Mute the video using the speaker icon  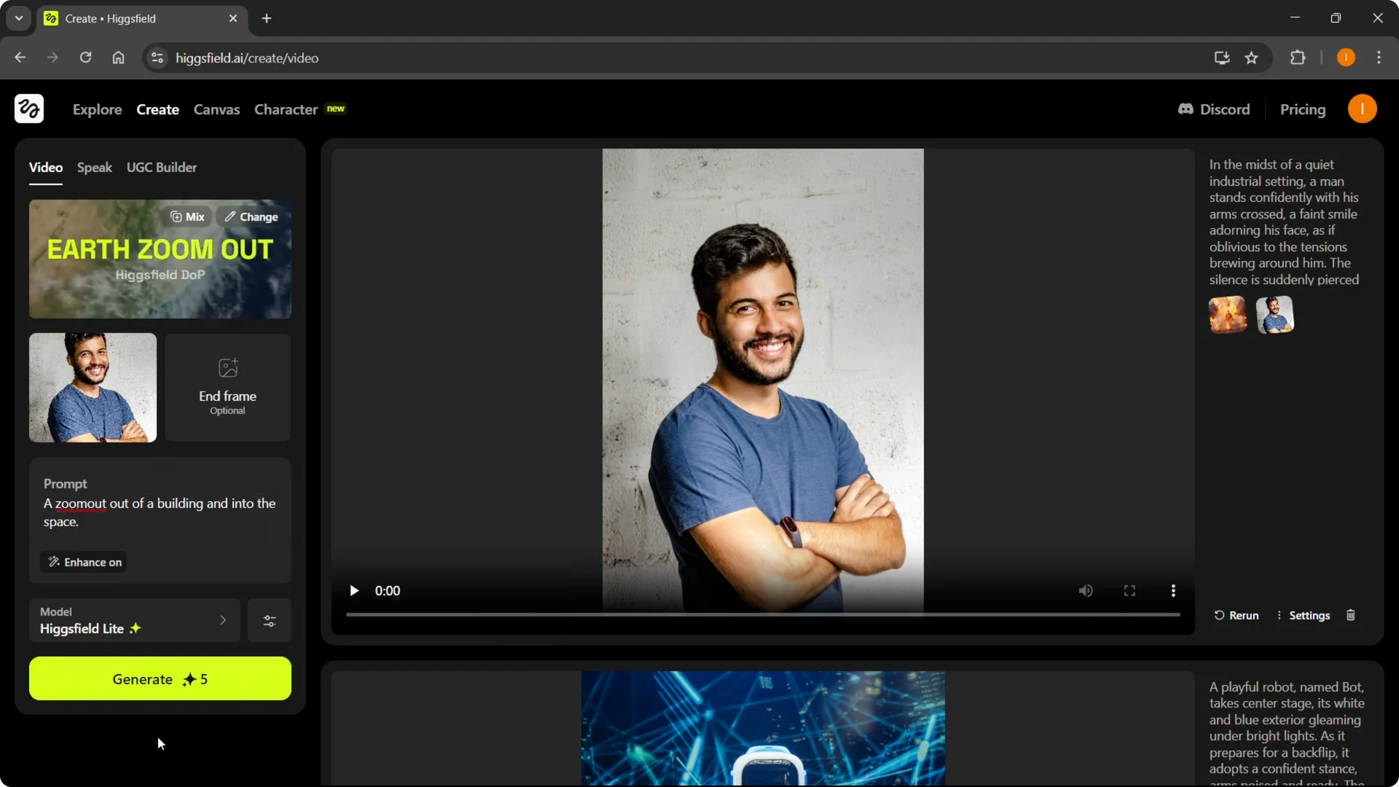pyautogui.click(x=1086, y=590)
